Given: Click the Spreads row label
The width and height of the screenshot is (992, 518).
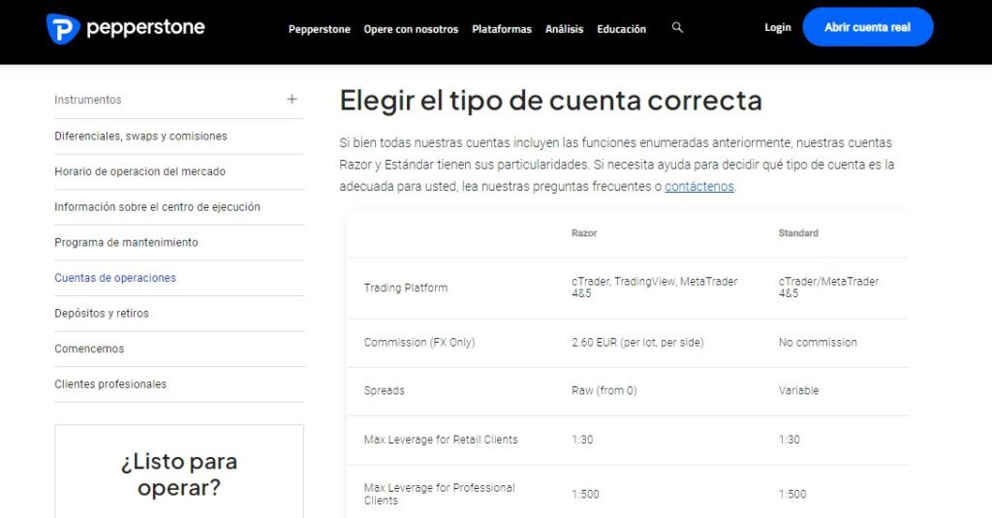Looking at the screenshot, I should point(384,391).
